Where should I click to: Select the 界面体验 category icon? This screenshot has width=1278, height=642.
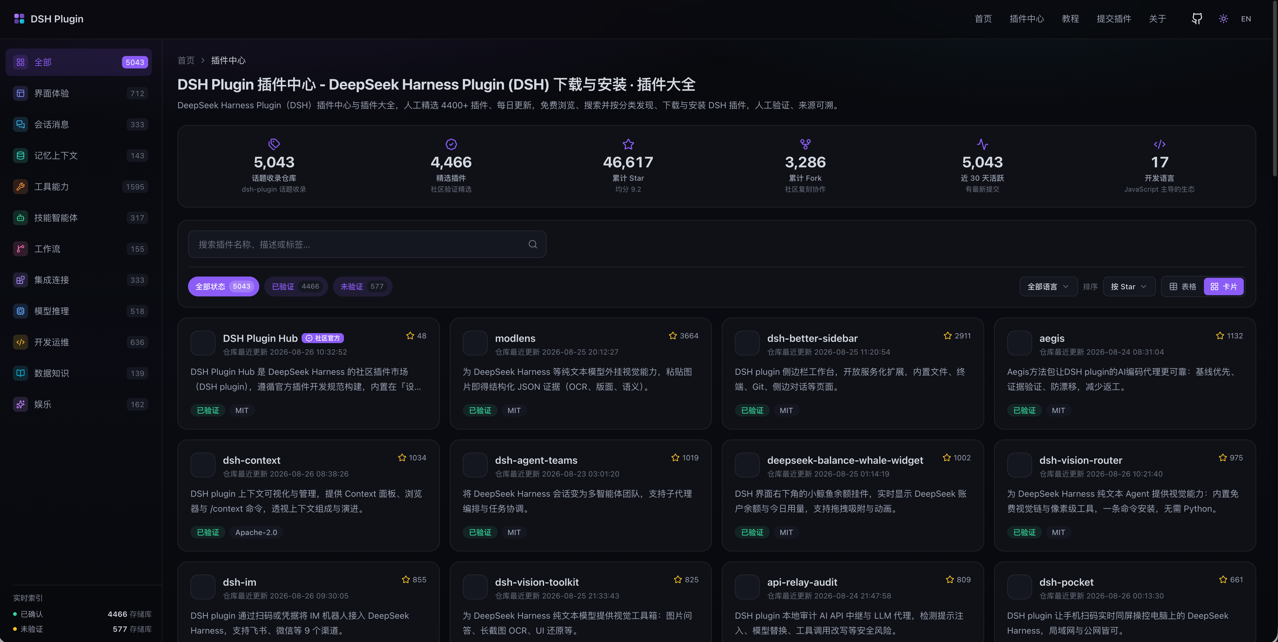(20, 93)
